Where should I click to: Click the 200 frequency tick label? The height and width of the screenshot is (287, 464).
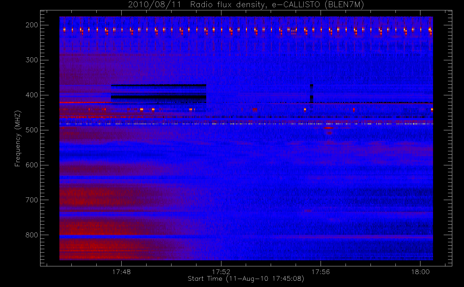(32, 25)
